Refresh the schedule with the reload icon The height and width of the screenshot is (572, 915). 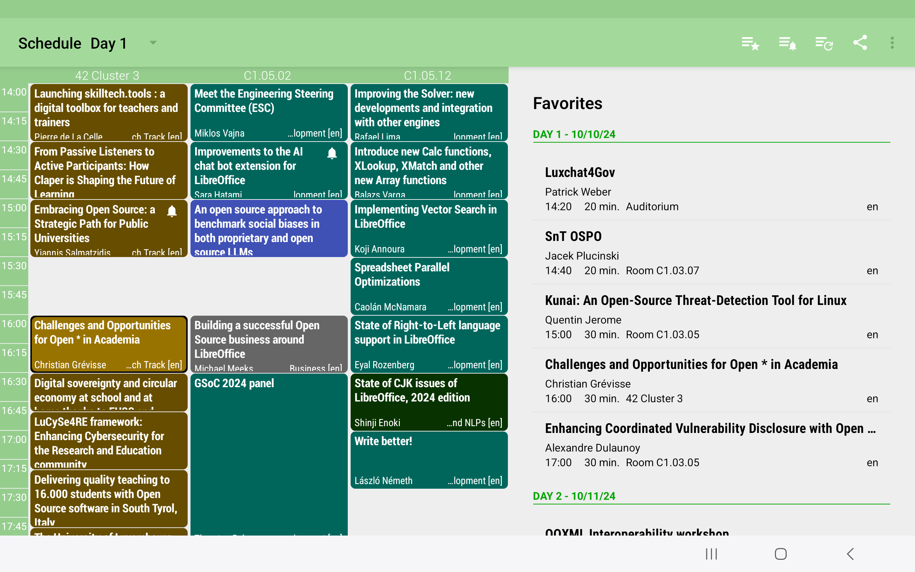(824, 43)
